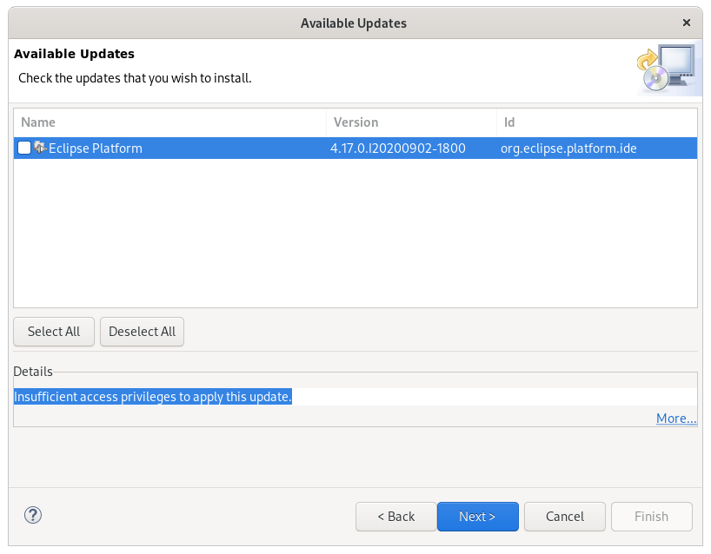Proceed with the Next button
Viewport: 711px width, 554px height.
477,517
